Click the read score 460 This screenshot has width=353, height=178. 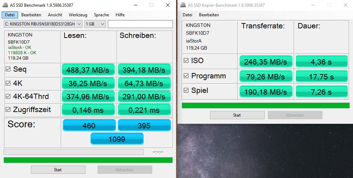click(x=89, y=125)
